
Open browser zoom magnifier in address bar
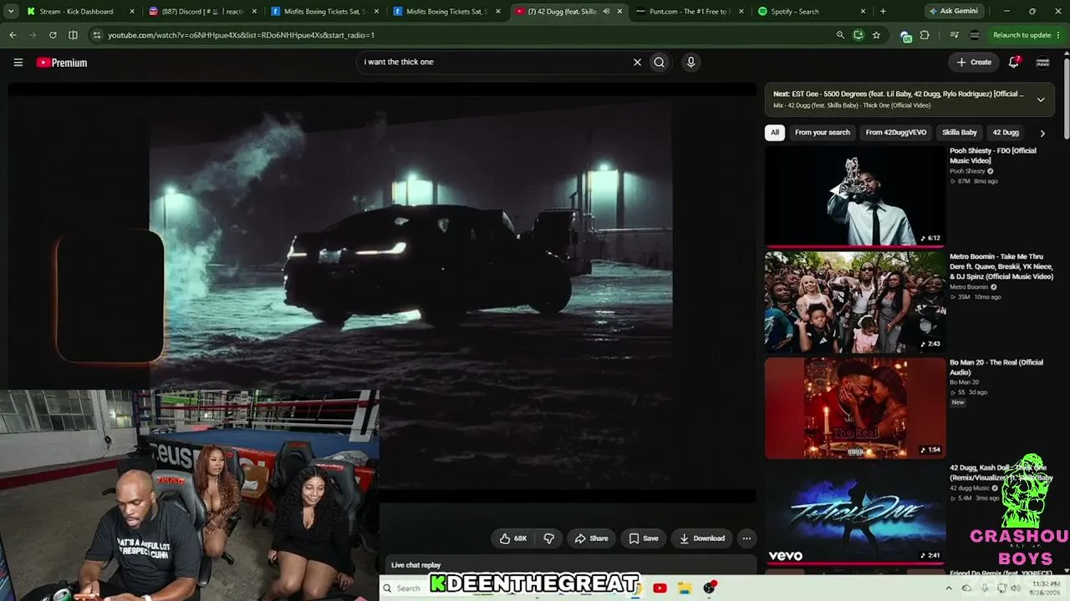point(840,35)
